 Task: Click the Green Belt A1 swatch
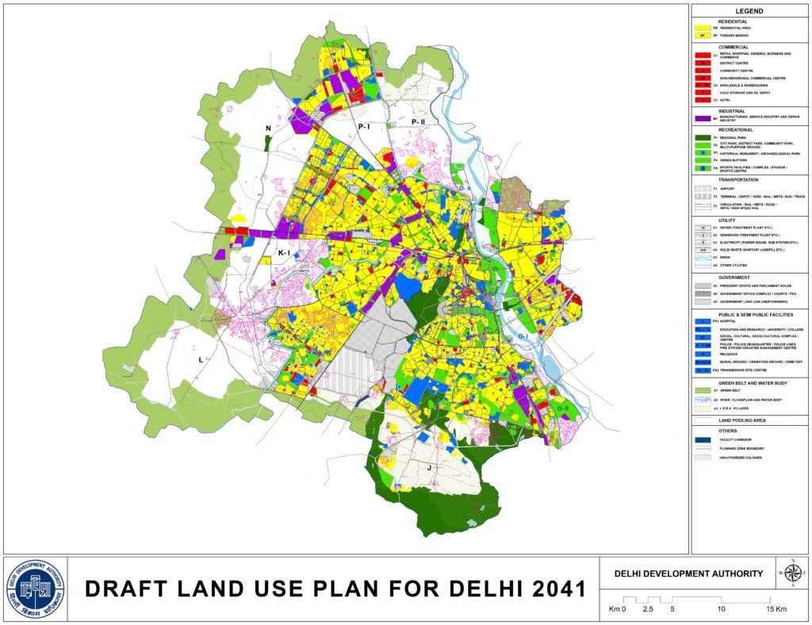point(703,390)
